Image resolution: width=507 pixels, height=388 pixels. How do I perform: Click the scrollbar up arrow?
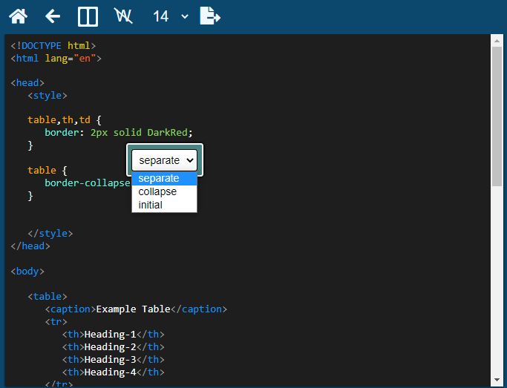point(497,41)
